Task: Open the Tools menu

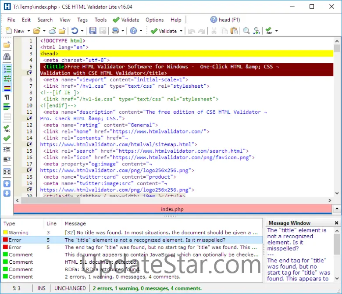Action: [100, 20]
